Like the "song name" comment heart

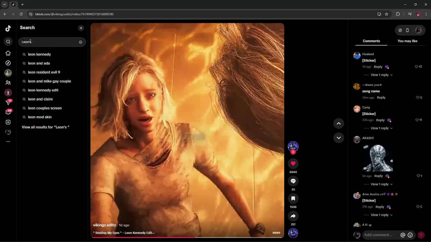pos(418,97)
